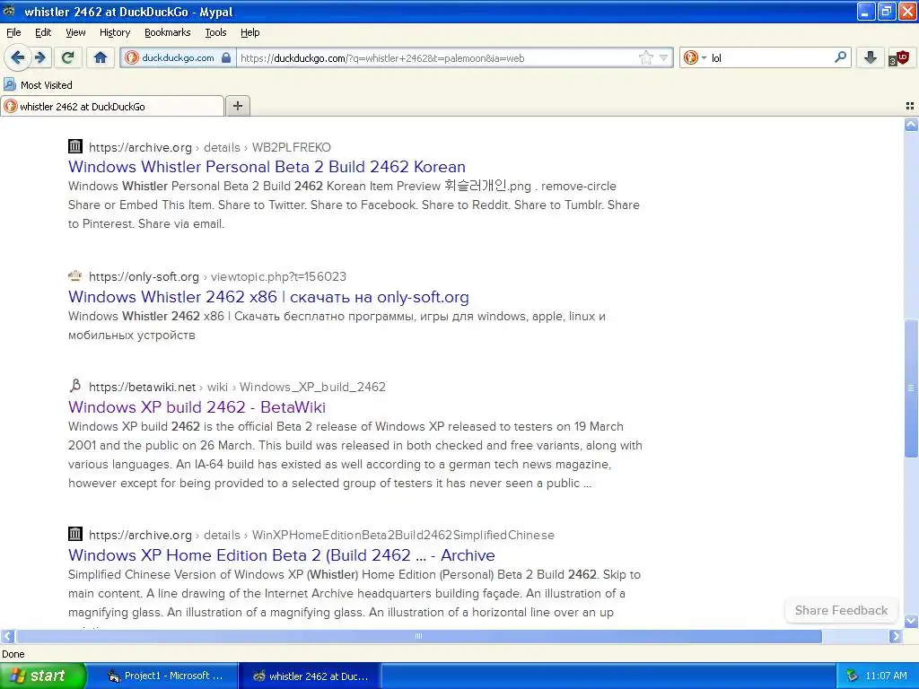Select the 'whistler 2462 at DuckDuckGo' tab

[112, 106]
